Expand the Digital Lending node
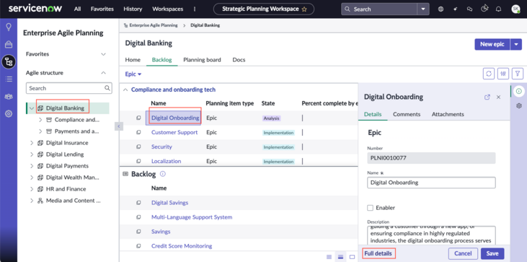The height and width of the screenshot is (262, 527). 32,154
